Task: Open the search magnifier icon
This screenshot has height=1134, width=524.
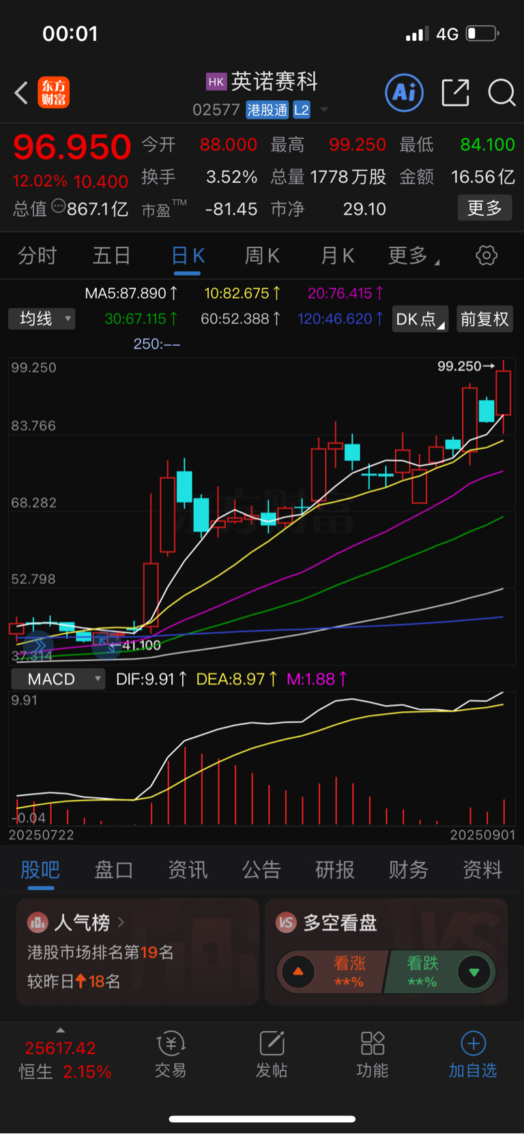Action: pyautogui.click(x=501, y=93)
